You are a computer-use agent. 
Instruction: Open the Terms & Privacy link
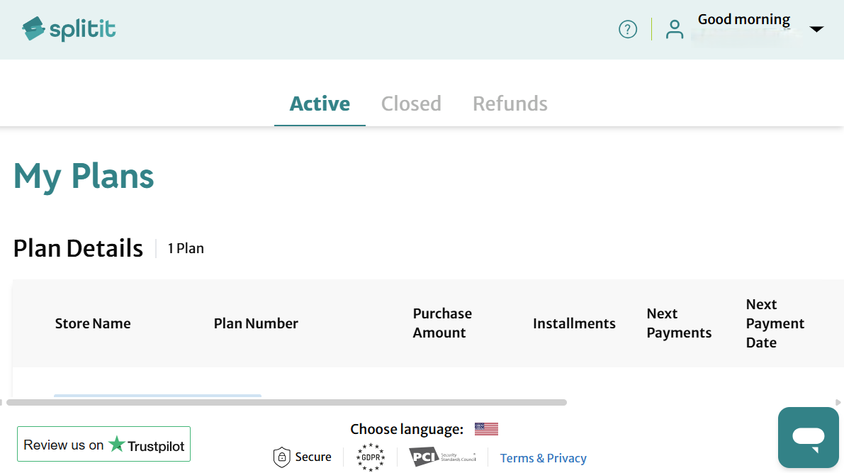pyautogui.click(x=544, y=458)
